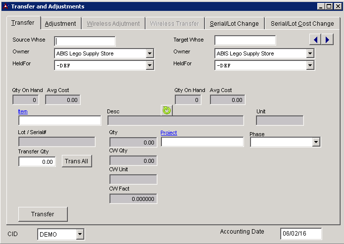
Task: Maximize the Transfer and Adjustments window
Action: click(329, 6)
